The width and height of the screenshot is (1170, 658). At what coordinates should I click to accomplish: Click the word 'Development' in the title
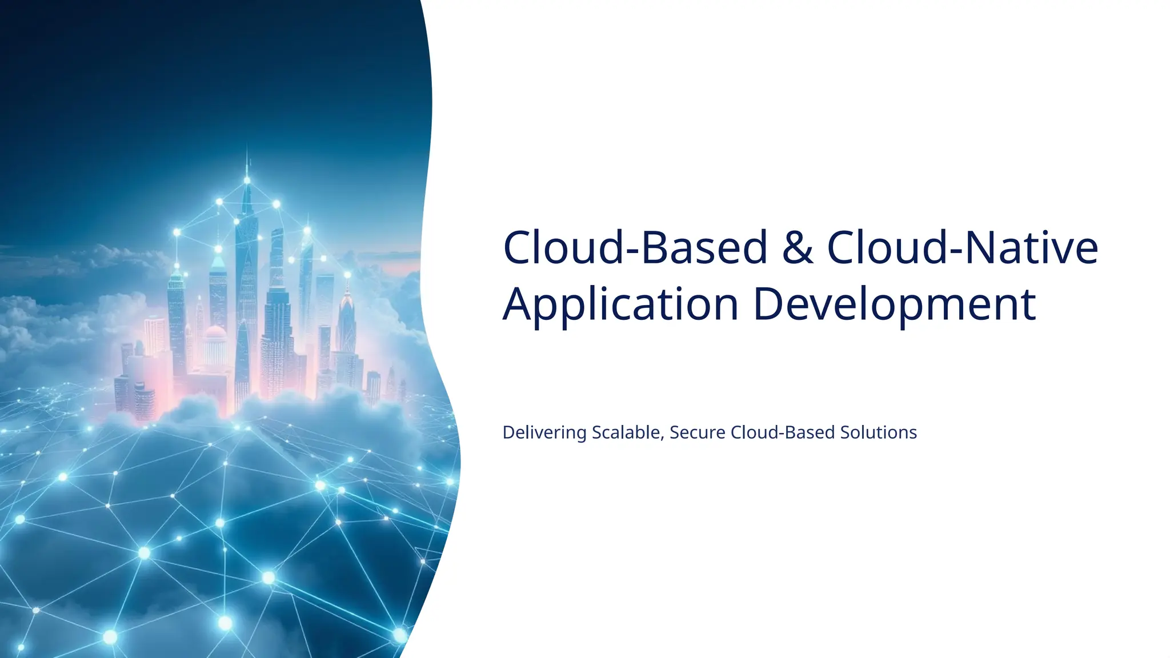(x=894, y=304)
